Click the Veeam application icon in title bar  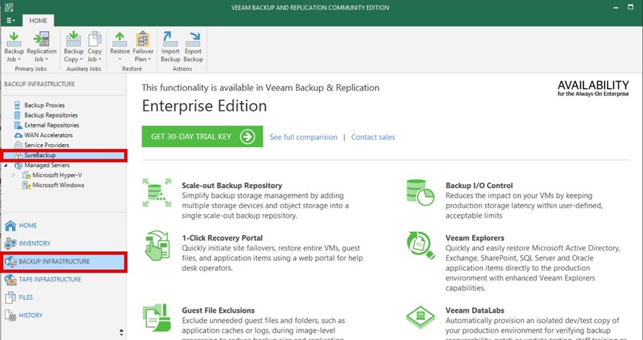pos(9,7)
